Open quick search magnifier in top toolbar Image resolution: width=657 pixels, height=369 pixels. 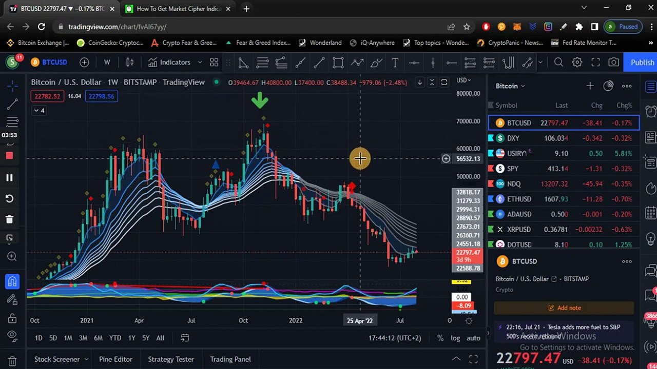coord(558,62)
